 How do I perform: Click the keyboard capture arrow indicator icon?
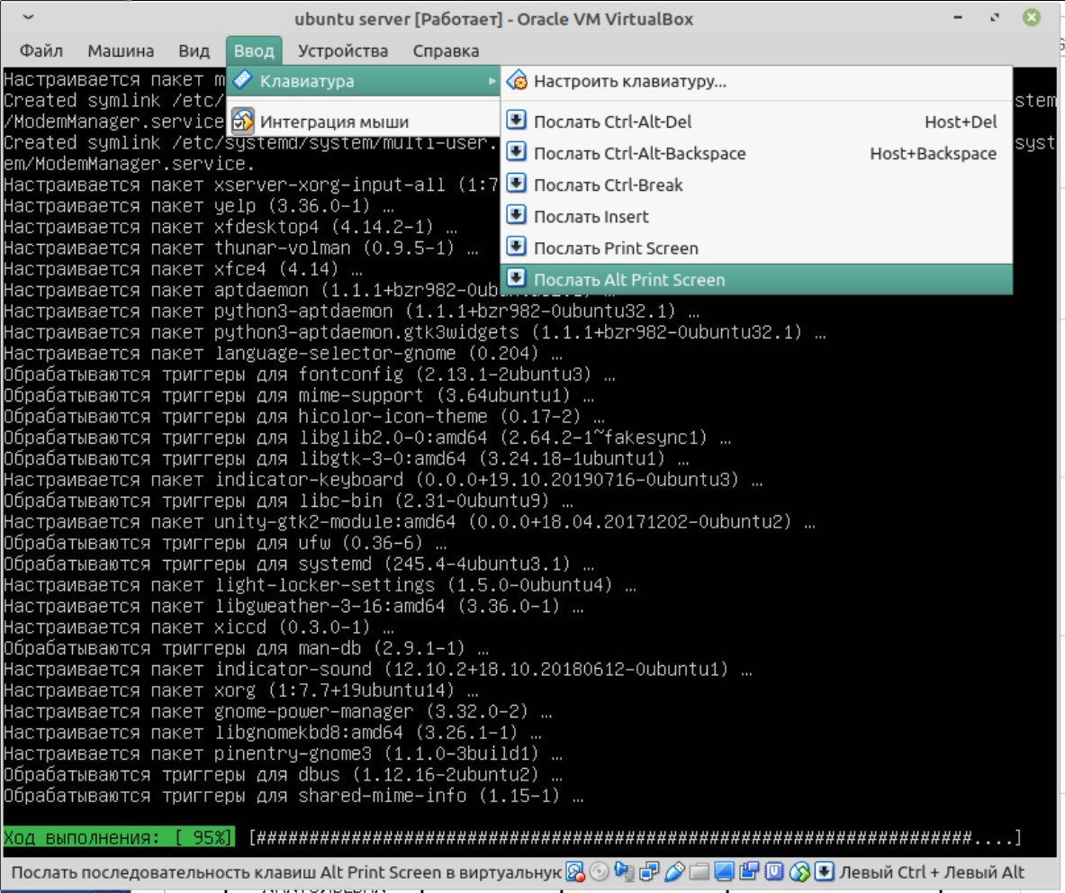pyautogui.click(x=824, y=871)
